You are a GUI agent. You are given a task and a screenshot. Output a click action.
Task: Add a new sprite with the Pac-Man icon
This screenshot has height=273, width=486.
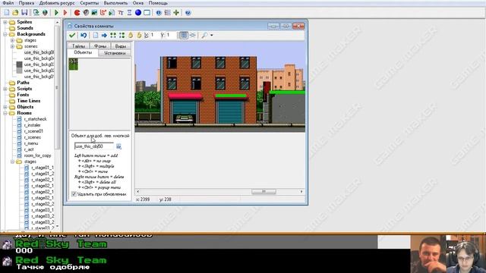click(77, 12)
